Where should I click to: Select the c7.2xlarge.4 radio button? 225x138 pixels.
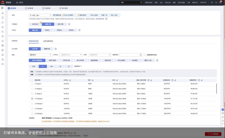pos(32,104)
